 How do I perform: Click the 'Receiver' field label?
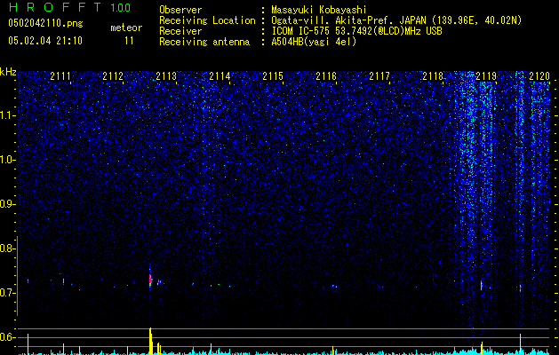point(180,31)
